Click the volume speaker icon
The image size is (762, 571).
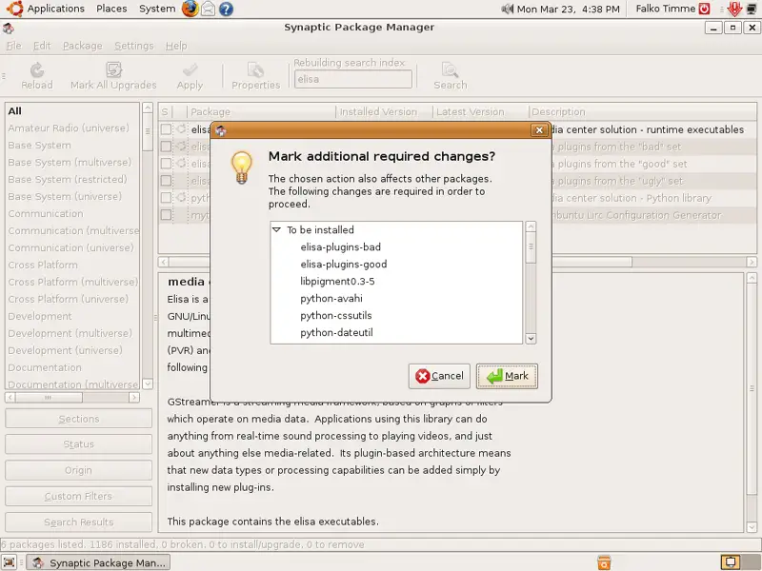508,9
